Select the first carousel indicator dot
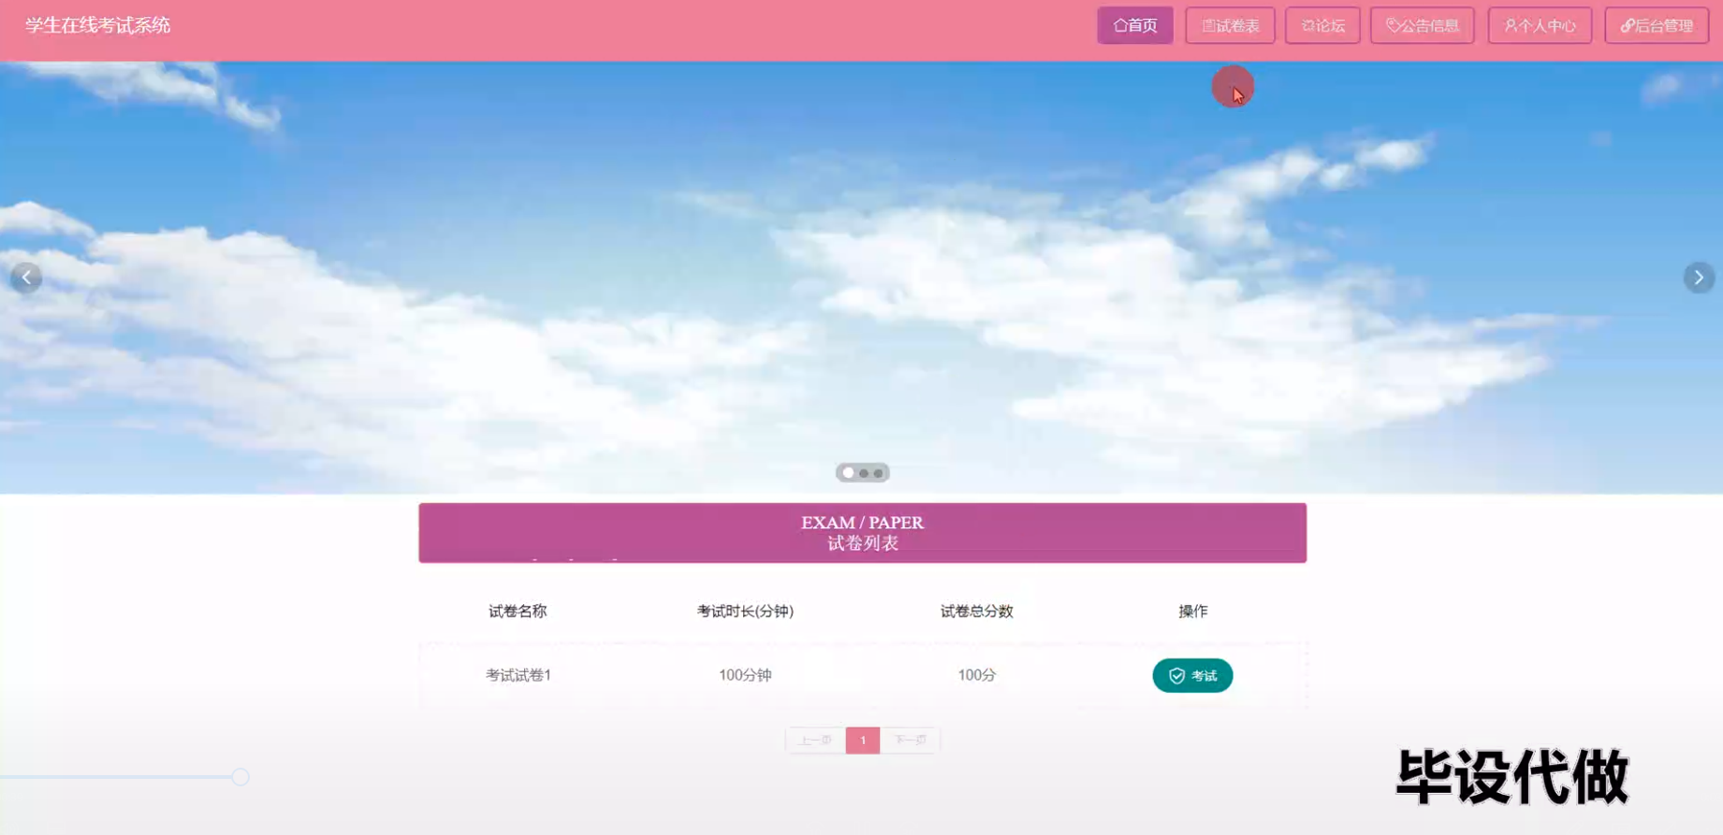 [x=848, y=473]
